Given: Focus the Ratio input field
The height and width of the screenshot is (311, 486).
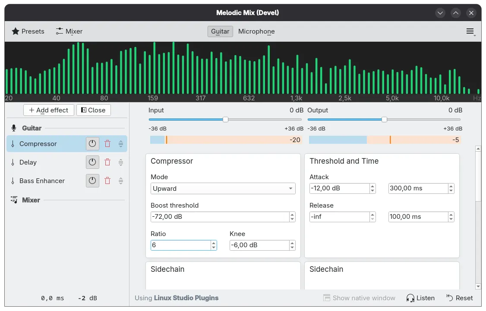Looking at the screenshot, I should [x=181, y=245].
